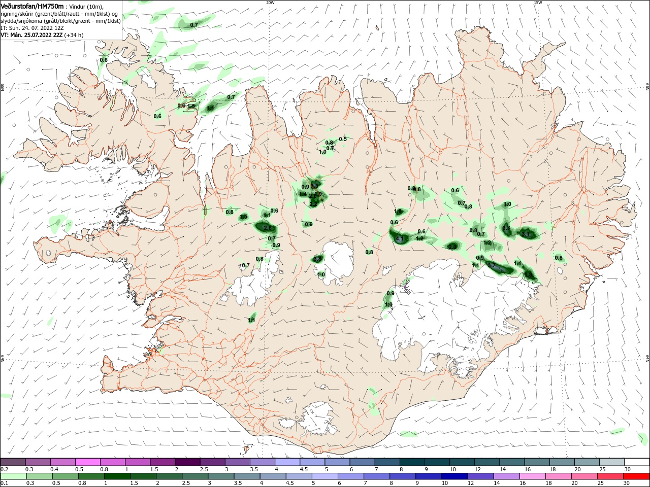The width and height of the screenshot is (650, 487).
Task: Click the Veðurstofan/HM750m title text
Action: [32, 6]
